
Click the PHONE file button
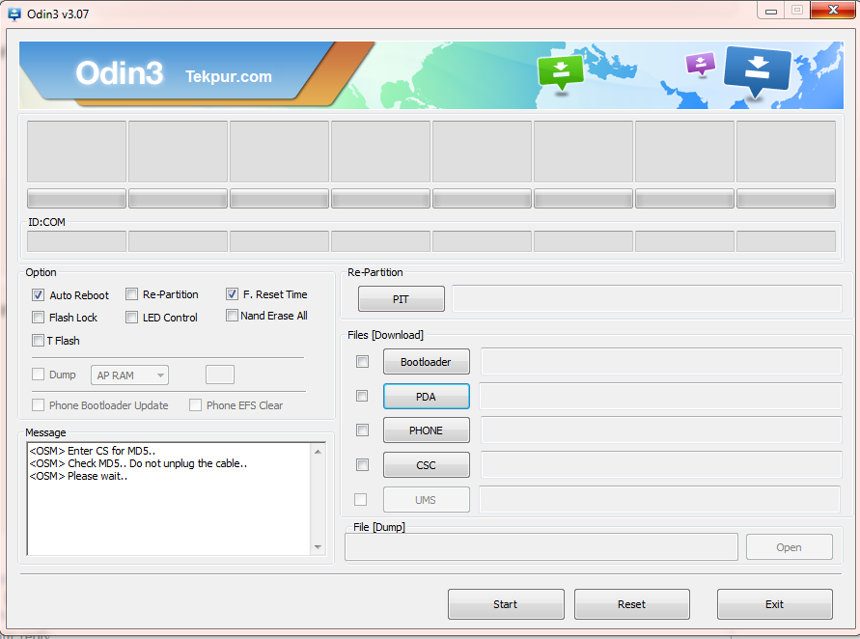427,431
